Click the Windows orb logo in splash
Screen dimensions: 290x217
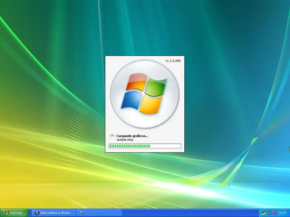(144, 94)
